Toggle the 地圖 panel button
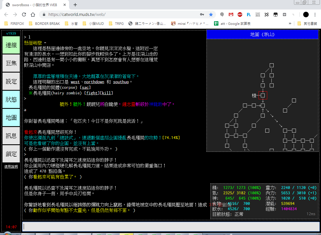Viewport: 321px width, 235px height. point(11,117)
